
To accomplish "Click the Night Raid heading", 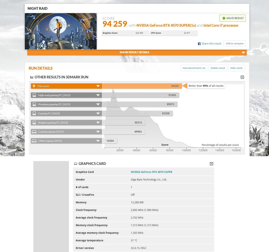I will [x=37, y=8].
